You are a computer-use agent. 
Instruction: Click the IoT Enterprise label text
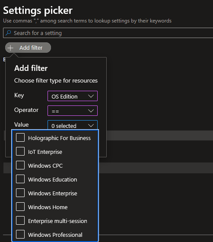[45, 152]
